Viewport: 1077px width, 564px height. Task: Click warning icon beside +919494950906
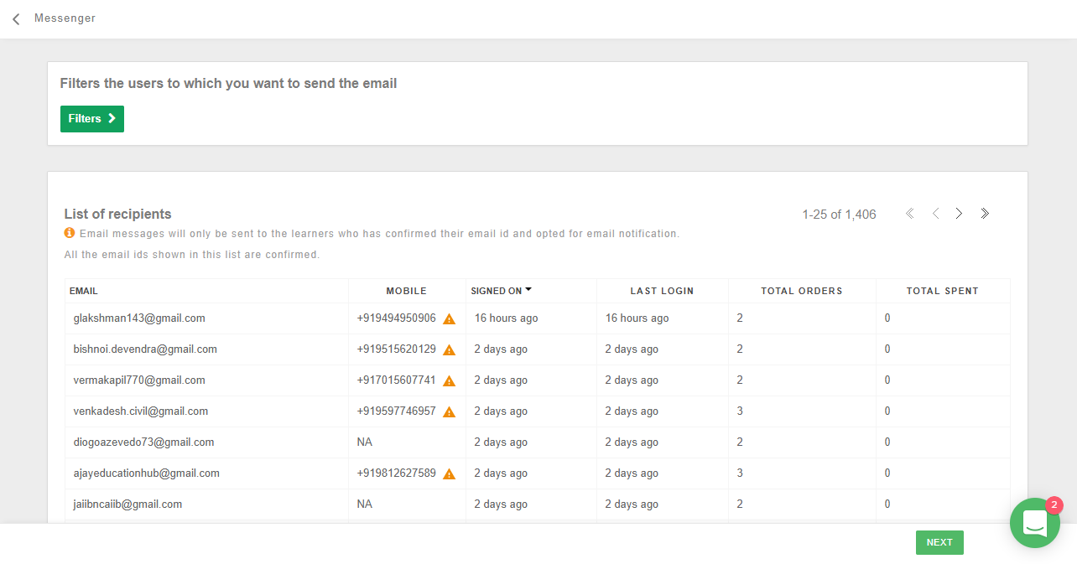pos(450,319)
